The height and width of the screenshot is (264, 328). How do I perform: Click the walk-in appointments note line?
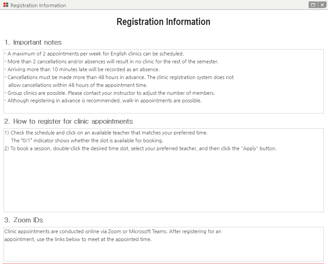click(x=103, y=101)
